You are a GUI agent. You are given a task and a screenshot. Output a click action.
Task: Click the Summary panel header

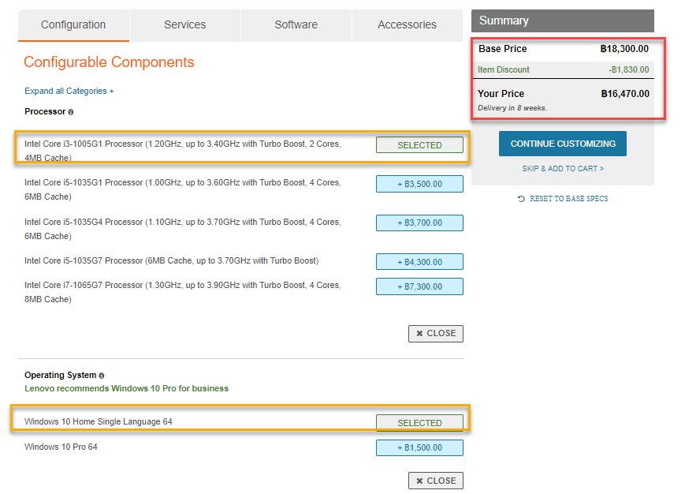[x=563, y=21]
